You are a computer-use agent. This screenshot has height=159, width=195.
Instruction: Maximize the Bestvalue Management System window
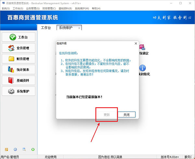pos(180,3)
